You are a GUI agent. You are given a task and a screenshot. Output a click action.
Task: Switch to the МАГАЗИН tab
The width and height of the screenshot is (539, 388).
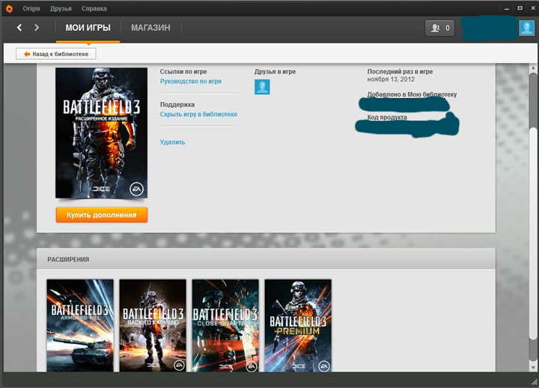tap(150, 28)
